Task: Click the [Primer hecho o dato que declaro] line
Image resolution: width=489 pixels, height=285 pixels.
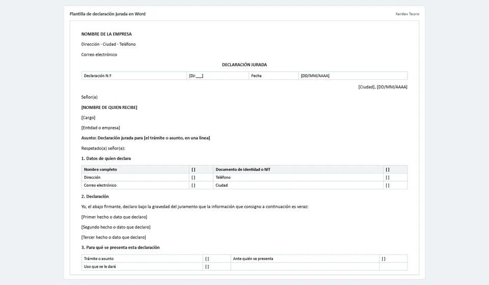Action: 114,217
